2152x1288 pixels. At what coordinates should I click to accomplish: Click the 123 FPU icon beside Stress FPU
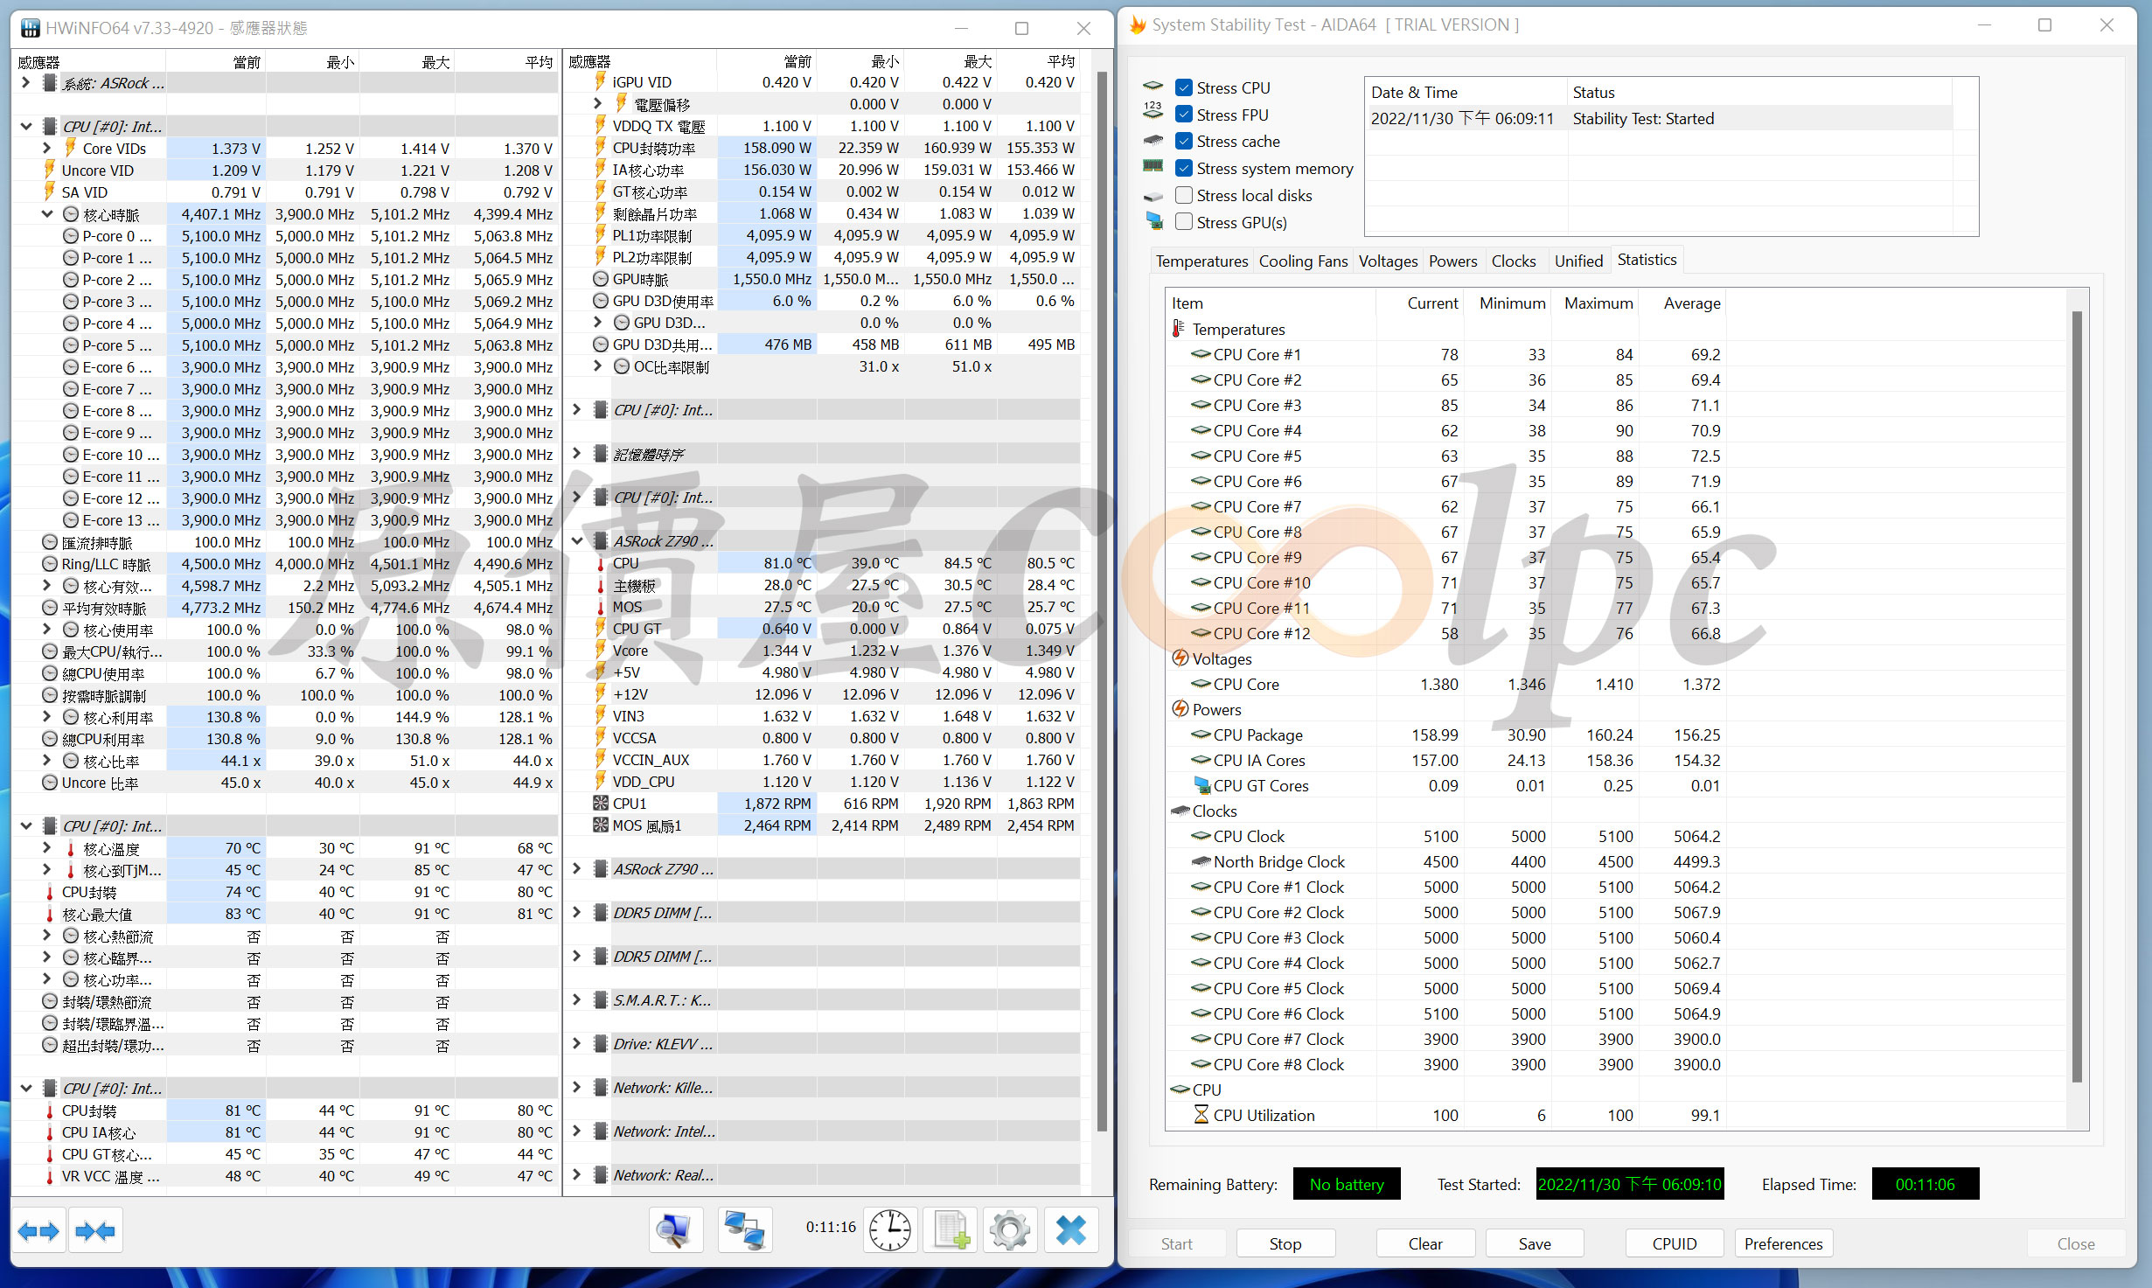click(1153, 111)
